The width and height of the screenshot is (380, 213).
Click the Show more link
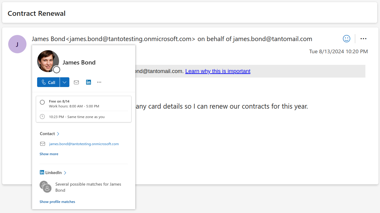(x=49, y=154)
